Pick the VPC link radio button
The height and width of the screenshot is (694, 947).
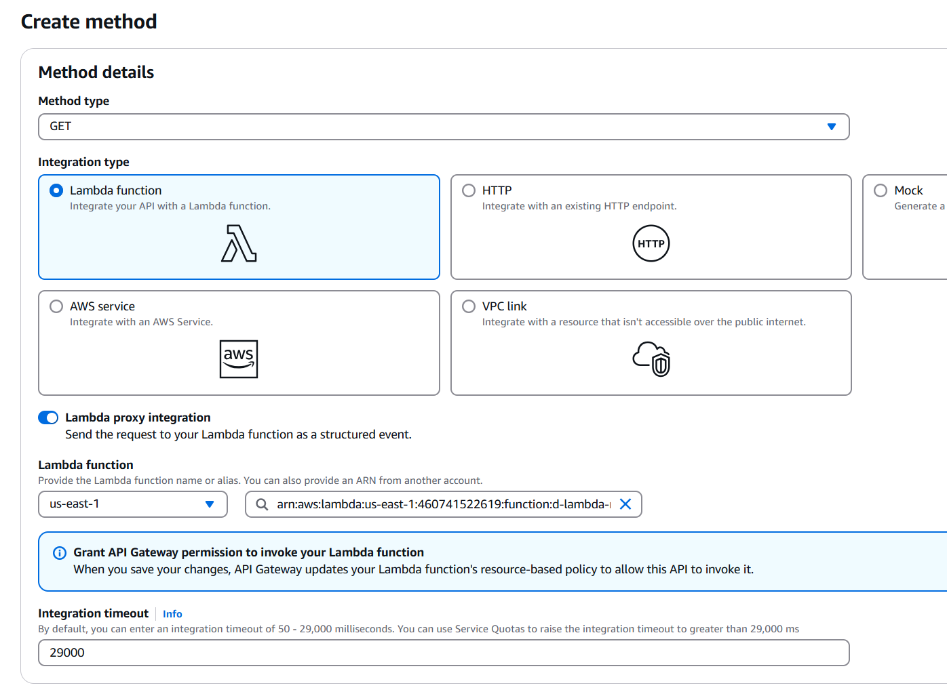tap(469, 307)
